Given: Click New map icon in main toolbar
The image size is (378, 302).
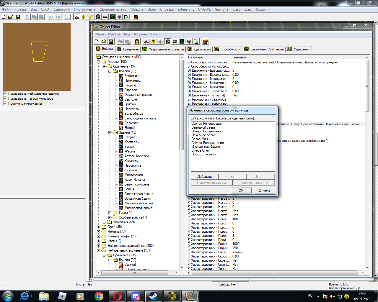Looking at the screenshot, I should pos(4,17).
